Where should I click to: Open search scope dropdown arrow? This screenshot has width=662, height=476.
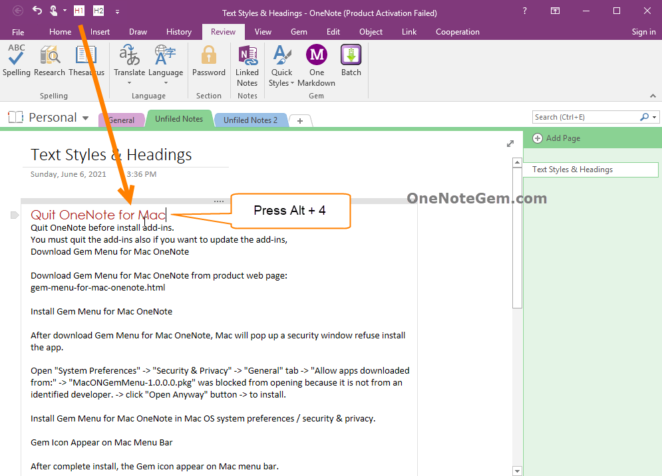655,117
